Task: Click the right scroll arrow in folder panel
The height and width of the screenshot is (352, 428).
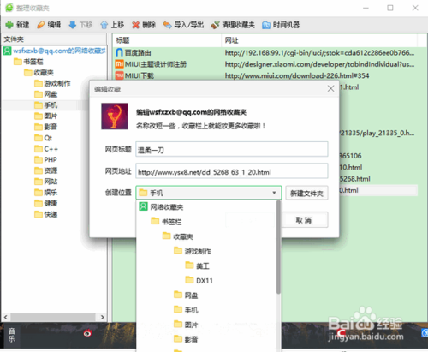Action: coord(102,317)
